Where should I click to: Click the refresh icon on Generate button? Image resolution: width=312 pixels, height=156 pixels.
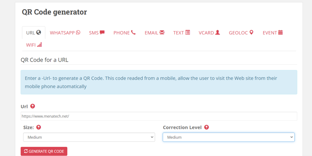pos(26,151)
